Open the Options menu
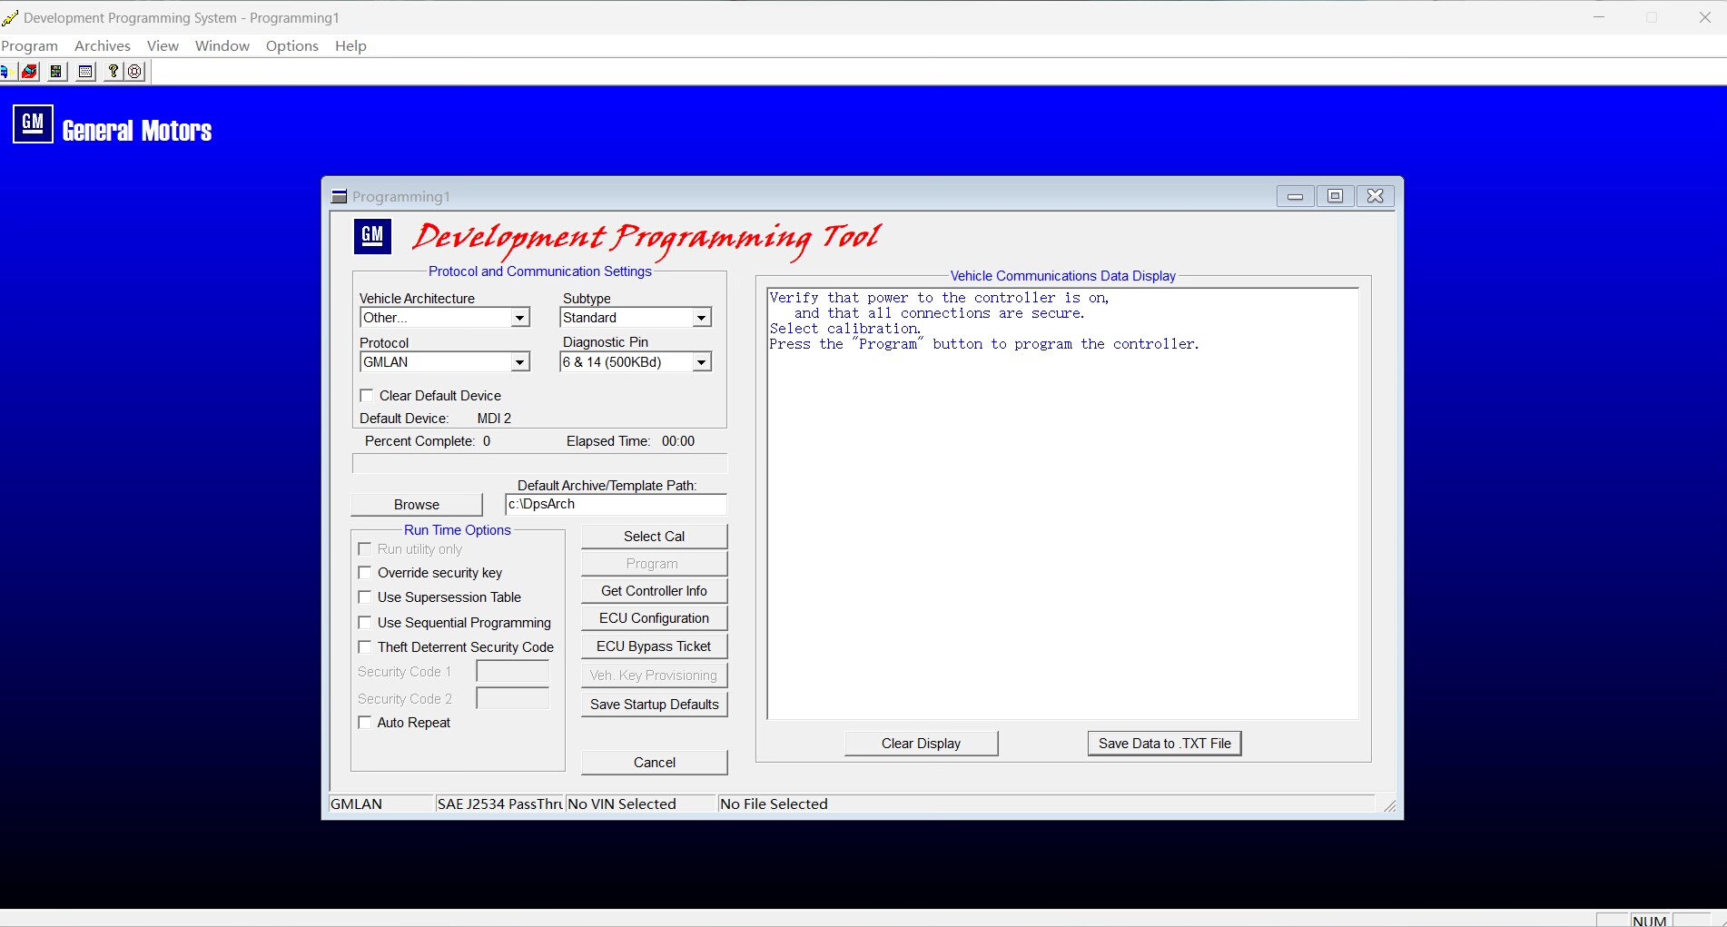The height and width of the screenshot is (927, 1727). 291,45
